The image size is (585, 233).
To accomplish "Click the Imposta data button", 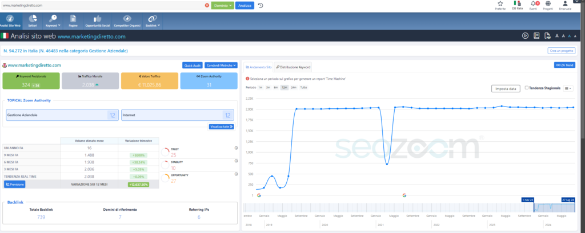I will click(x=506, y=88).
